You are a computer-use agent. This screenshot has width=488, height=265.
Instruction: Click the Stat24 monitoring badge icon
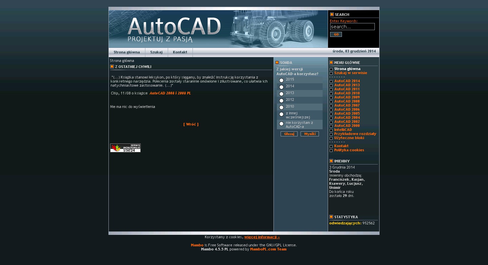pos(125,148)
